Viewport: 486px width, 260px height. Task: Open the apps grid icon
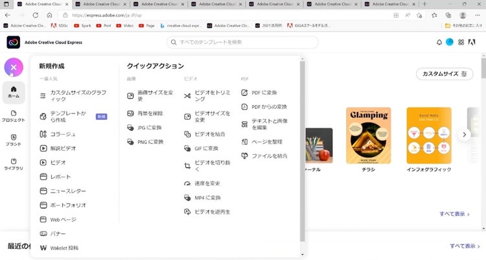pyautogui.click(x=461, y=42)
